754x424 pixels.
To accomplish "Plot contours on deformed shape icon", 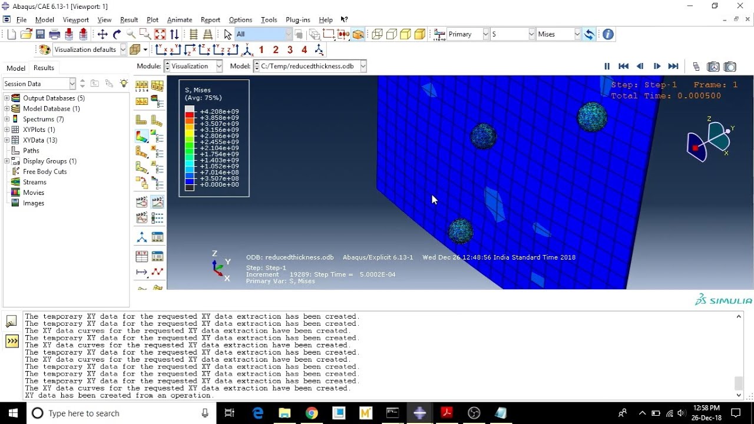I will pyautogui.click(x=142, y=137).
